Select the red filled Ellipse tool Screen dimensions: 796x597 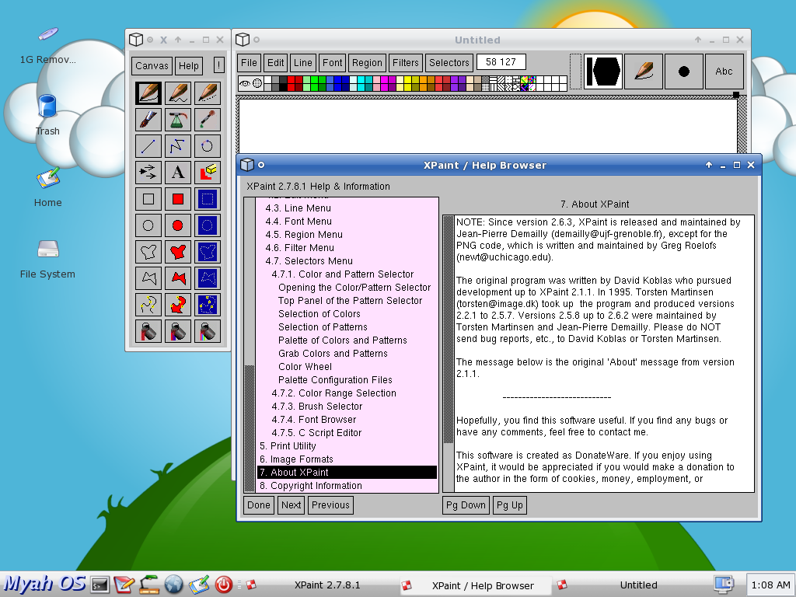(x=178, y=225)
